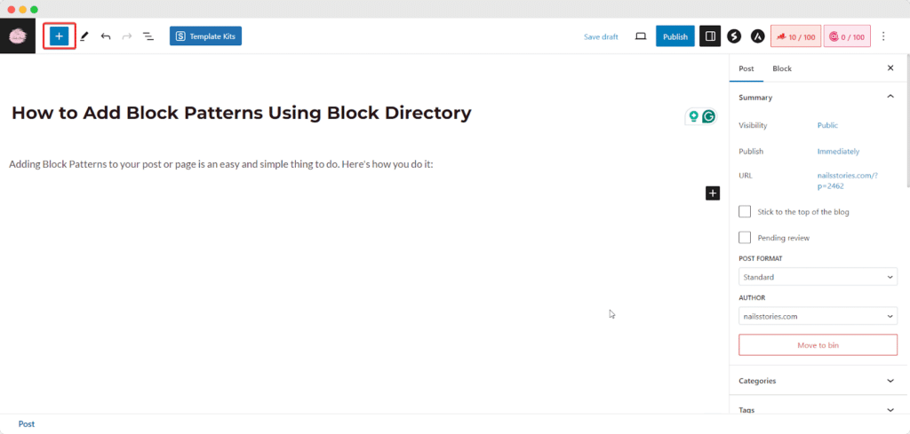Screen dimensions: 910x434
Task: Enable Stick to the top of blog
Action: click(x=745, y=211)
